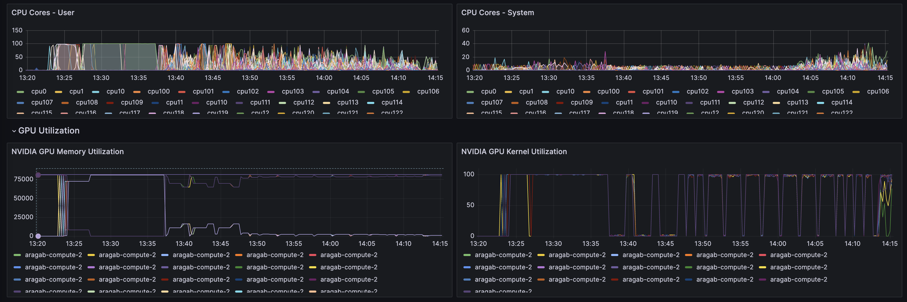Open NVIDIA GPU Memory Utilization panel title

(67, 152)
